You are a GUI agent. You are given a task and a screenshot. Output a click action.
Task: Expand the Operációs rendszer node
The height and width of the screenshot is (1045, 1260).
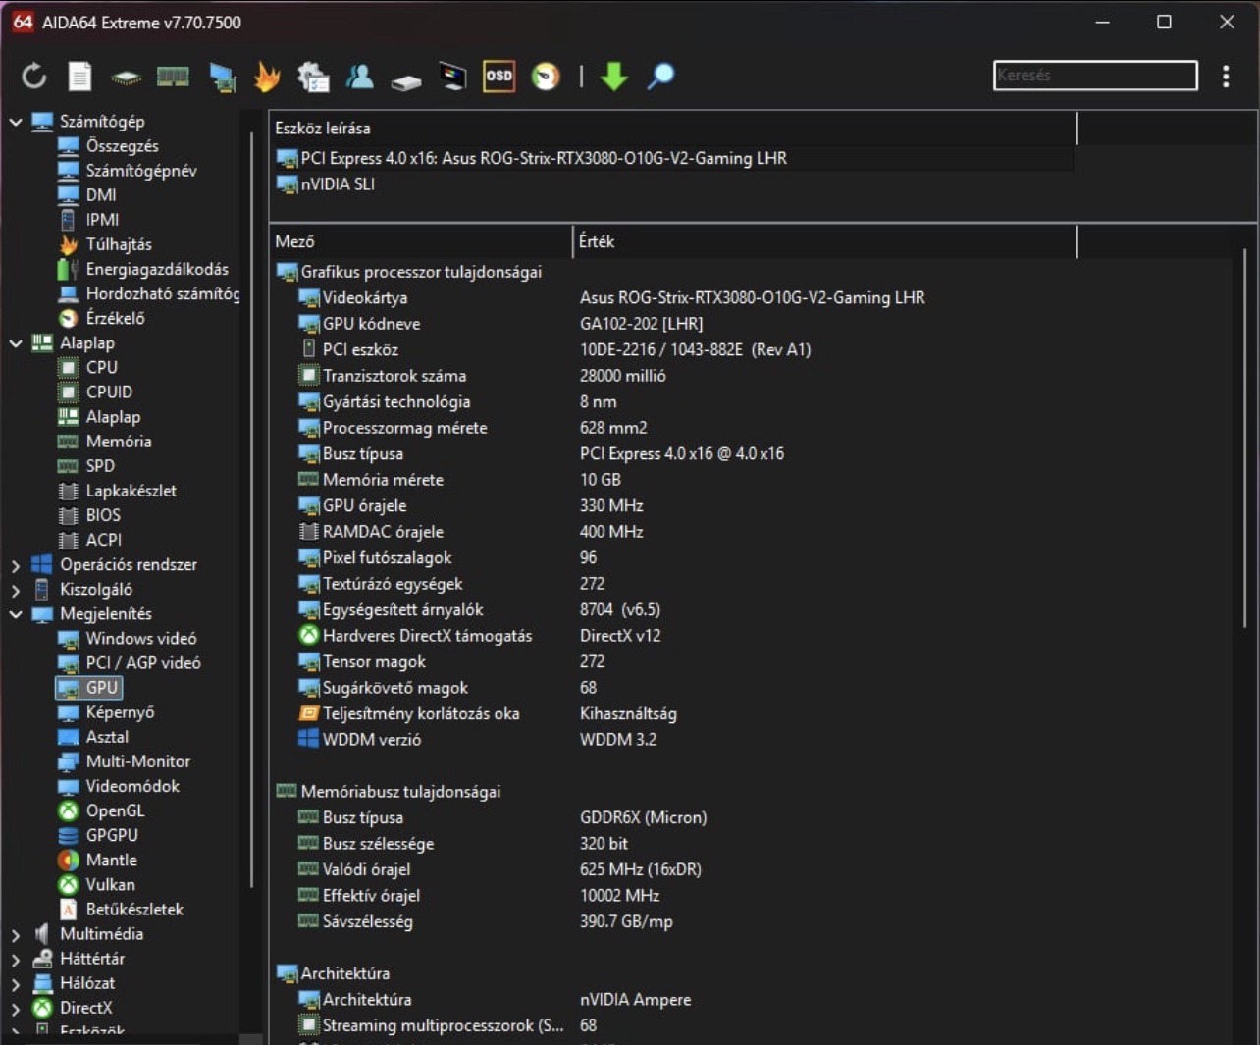point(16,564)
